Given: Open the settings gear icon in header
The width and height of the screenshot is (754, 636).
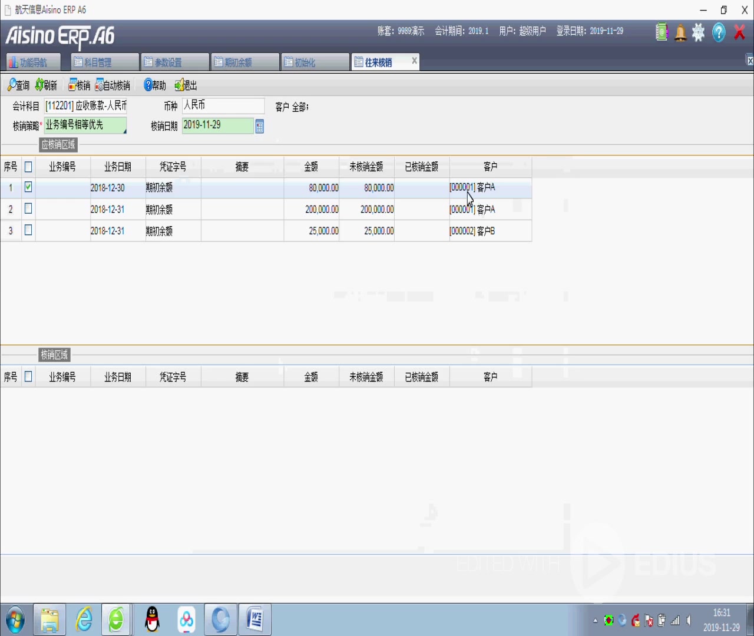Looking at the screenshot, I should (699, 32).
